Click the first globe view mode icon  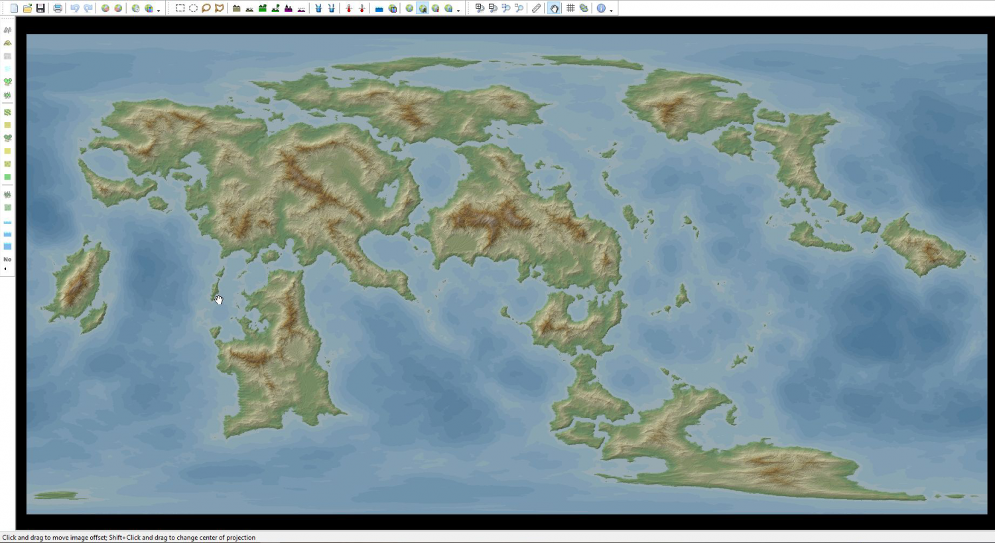409,8
